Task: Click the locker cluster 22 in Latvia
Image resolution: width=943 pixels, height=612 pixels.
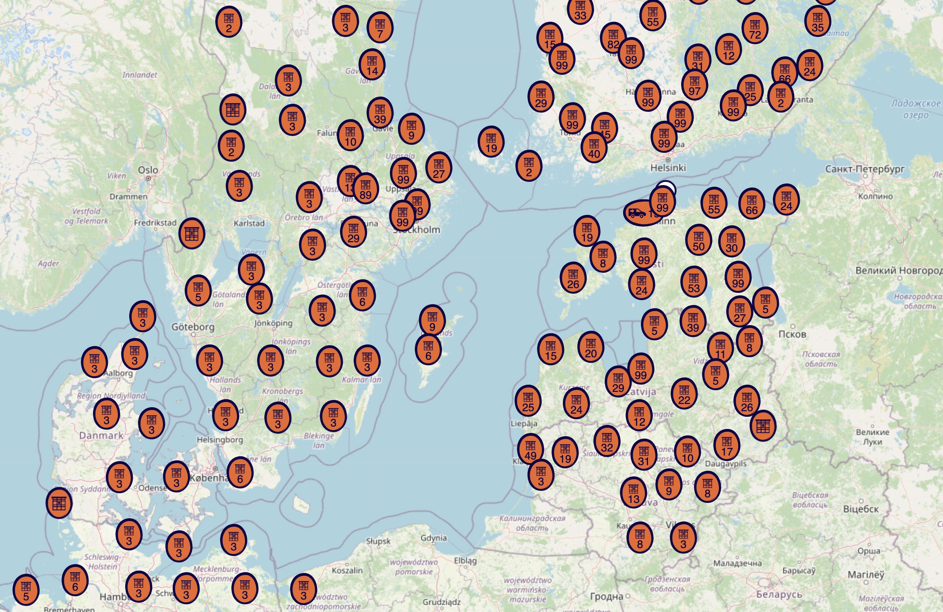Action: 684,394
